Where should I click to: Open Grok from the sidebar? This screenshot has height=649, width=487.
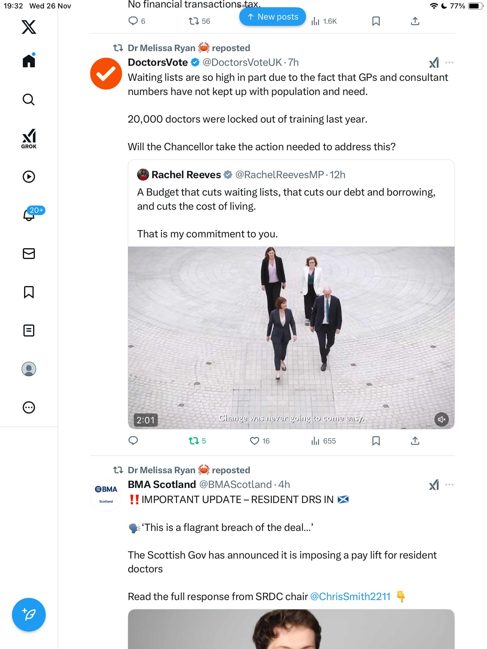(x=29, y=139)
